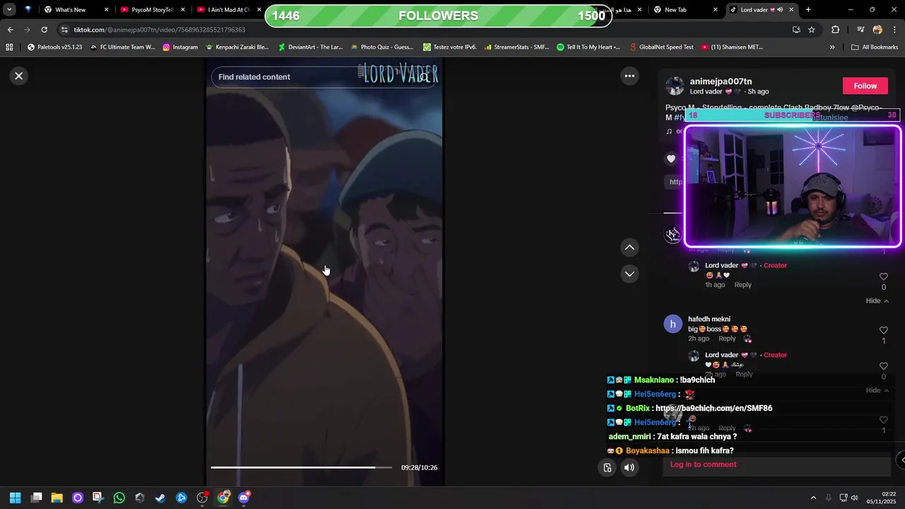Open FC Ultimate Team bookmark
Viewport: 905px width, 509px height.
click(122, 47)
